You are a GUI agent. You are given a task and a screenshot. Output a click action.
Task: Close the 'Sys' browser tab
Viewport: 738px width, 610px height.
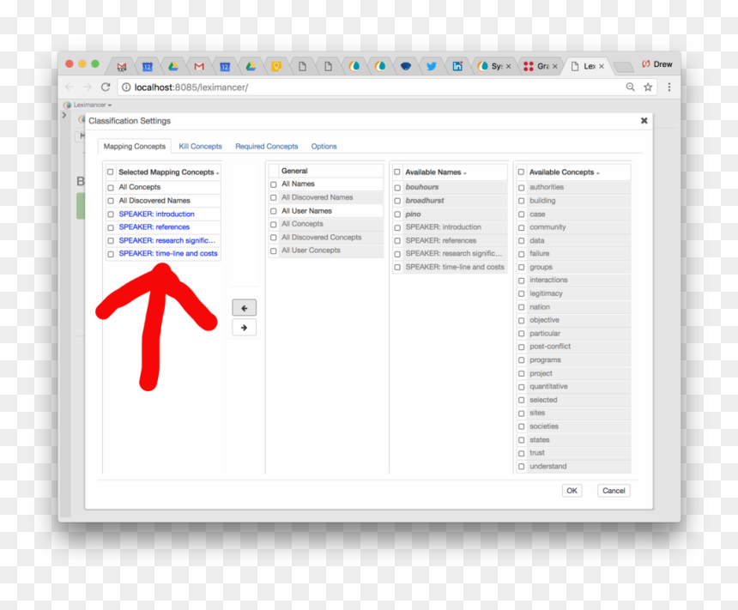(508, 66)
